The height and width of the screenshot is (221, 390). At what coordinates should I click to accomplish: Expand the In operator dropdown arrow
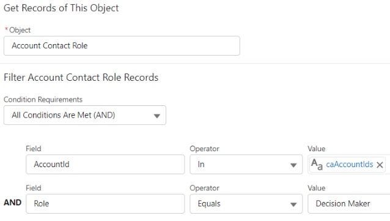point(293,165)
